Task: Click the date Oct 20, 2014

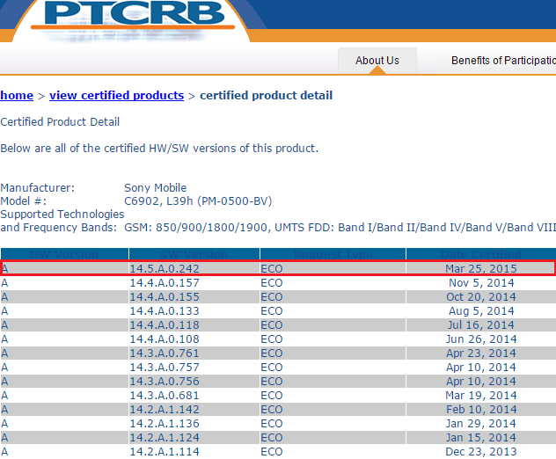Action: [481, 296]
